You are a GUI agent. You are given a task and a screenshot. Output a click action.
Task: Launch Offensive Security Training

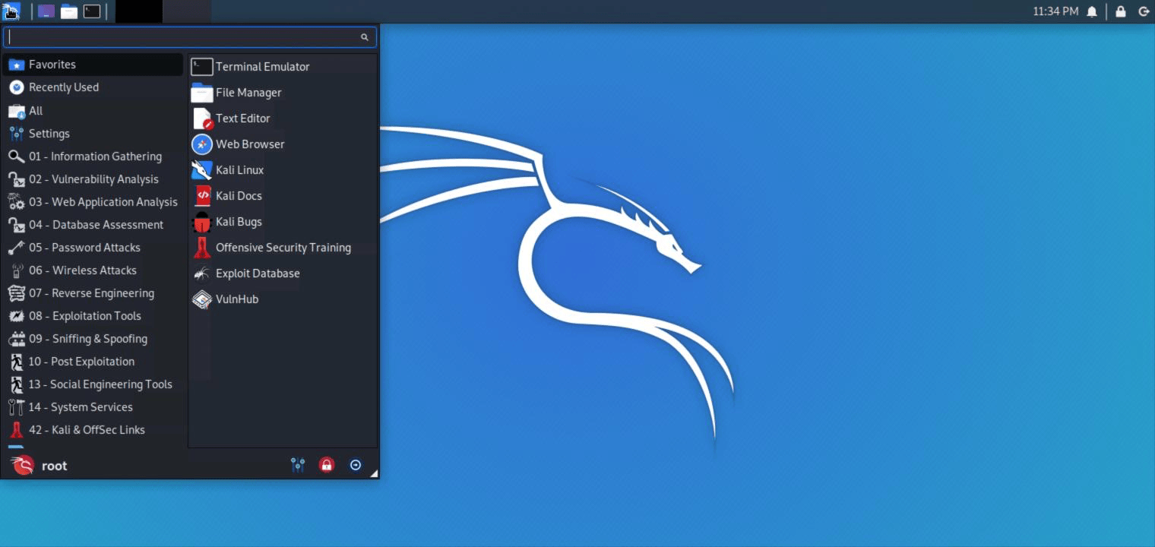[283, 248]
